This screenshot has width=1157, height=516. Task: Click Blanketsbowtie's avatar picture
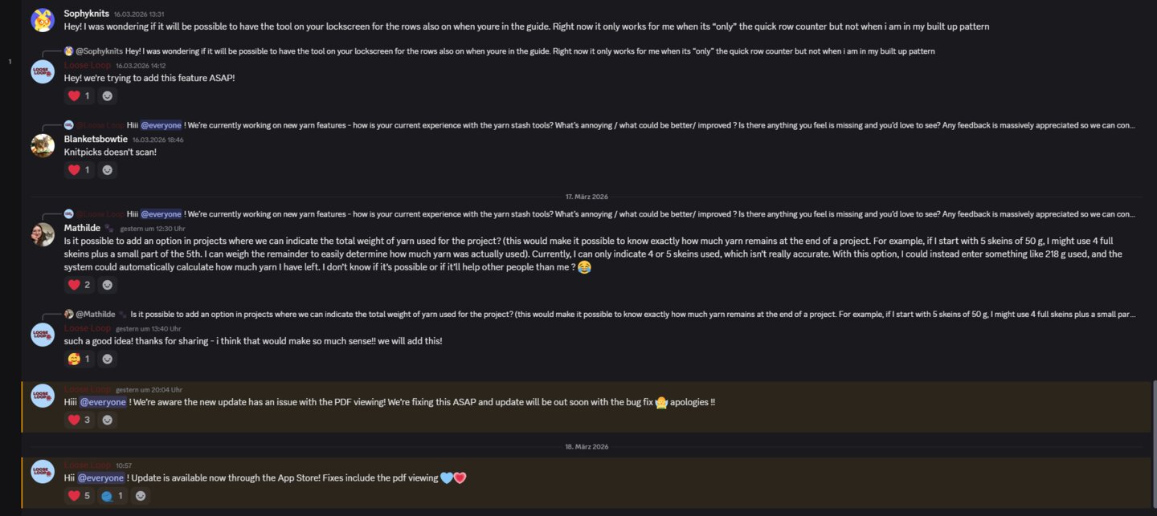tap(43, 145)
